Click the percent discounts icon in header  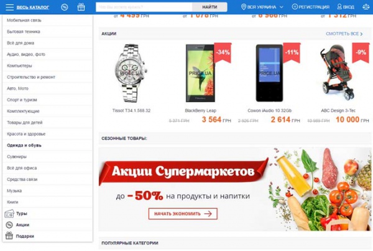(65, 7)
